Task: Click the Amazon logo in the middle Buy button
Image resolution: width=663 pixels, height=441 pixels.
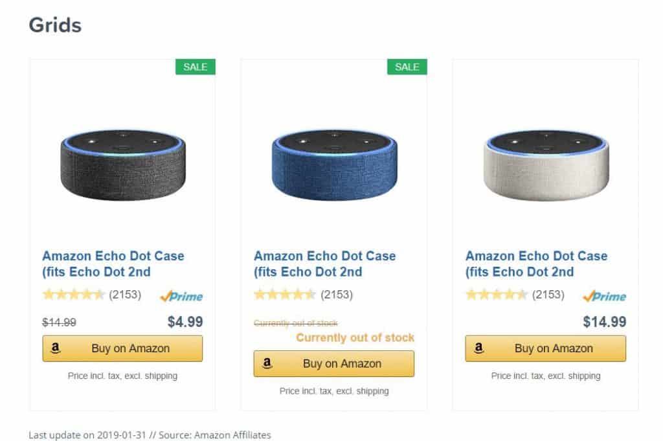Action: click(267, 363)
